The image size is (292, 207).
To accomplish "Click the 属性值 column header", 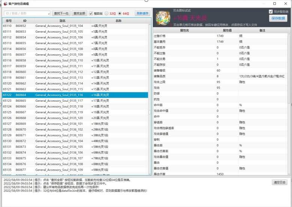I will (x=228, y=30).
